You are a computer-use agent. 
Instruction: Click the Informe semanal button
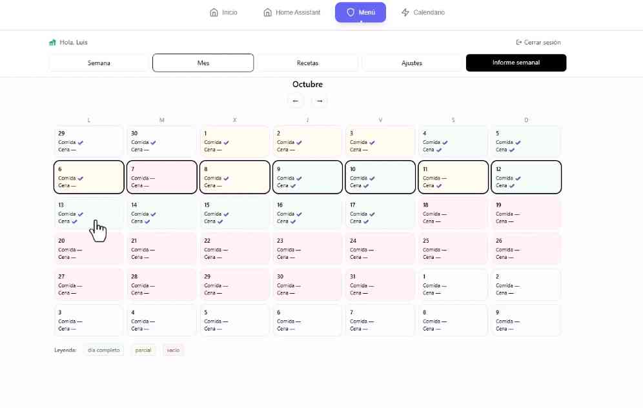[x=516, y=63]
